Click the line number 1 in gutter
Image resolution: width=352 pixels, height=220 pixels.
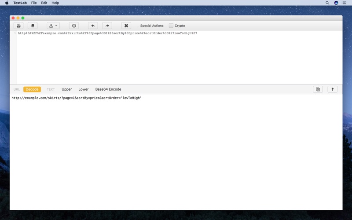point(15,33)
